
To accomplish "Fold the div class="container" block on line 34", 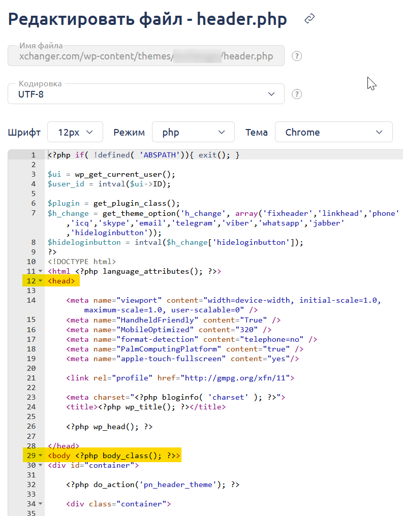I will [40, 504].
